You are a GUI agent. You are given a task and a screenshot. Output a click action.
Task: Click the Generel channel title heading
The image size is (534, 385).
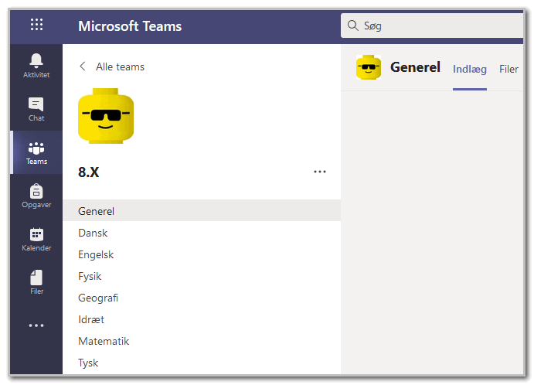point(415,67)
